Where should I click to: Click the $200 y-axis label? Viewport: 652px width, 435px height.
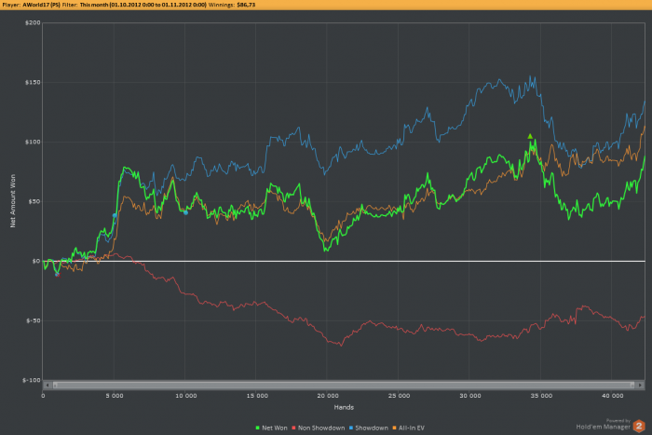(x=33, y=23)
